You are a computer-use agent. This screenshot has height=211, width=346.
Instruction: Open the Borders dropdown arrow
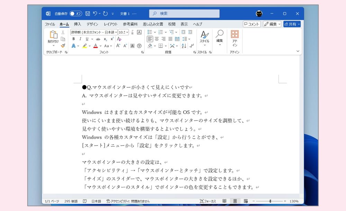(166, 46)
